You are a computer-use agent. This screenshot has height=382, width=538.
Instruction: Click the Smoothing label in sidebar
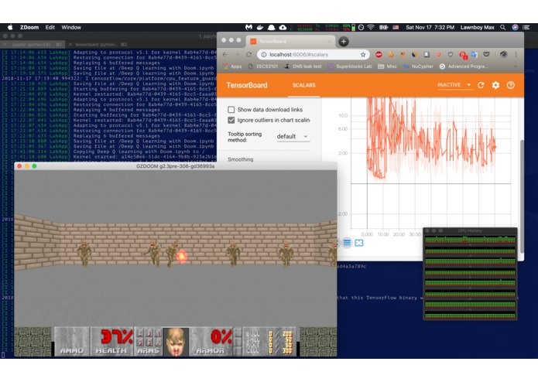coord(241,159)
